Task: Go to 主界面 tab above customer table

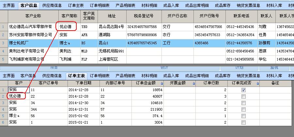Action: point(8,6)
